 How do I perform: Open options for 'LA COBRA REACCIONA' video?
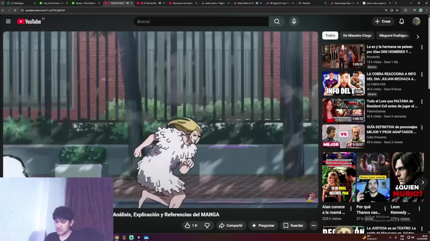coord(422,74)
